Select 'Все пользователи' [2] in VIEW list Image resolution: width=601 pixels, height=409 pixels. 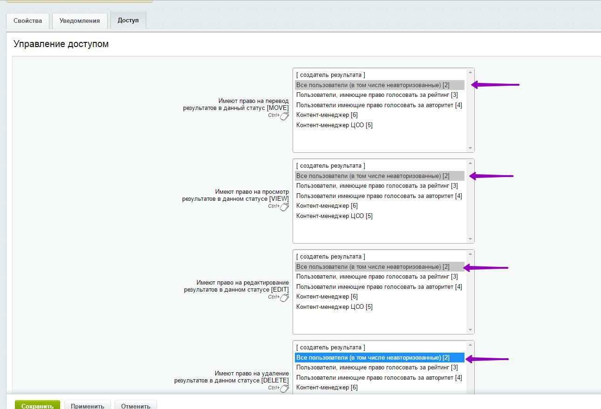pyautogui.click(x=380, y=176)
